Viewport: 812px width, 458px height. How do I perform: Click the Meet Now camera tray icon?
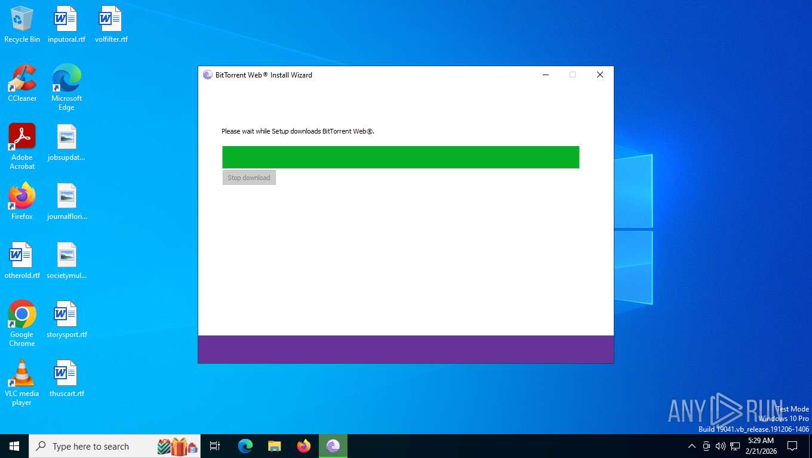point(706,446)
